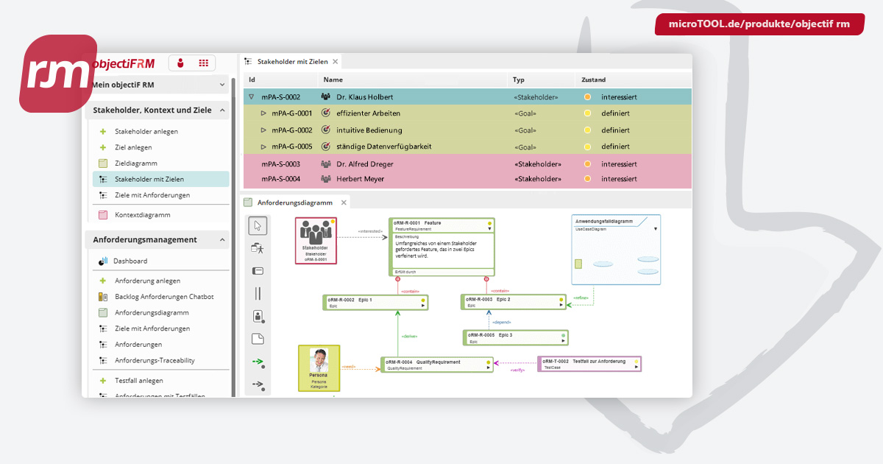Close the Anforderungsdiagramm tab
The height and width of the screenshot is (464, 883).
pos(343,202)
